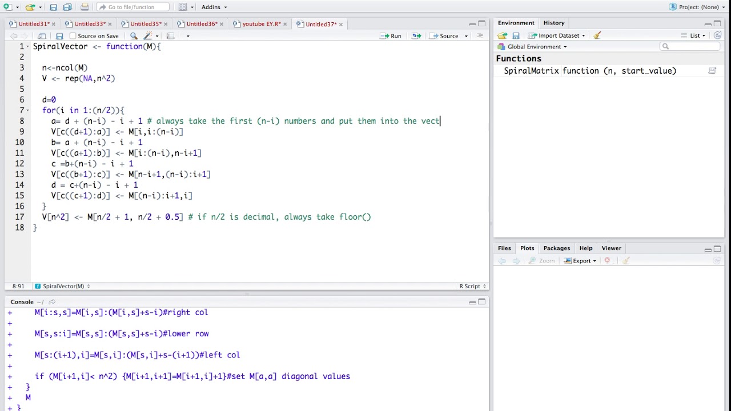Click the Go to file/function field
The height and width of the screenshot is (411, 731).
click(x=132, y=7)
